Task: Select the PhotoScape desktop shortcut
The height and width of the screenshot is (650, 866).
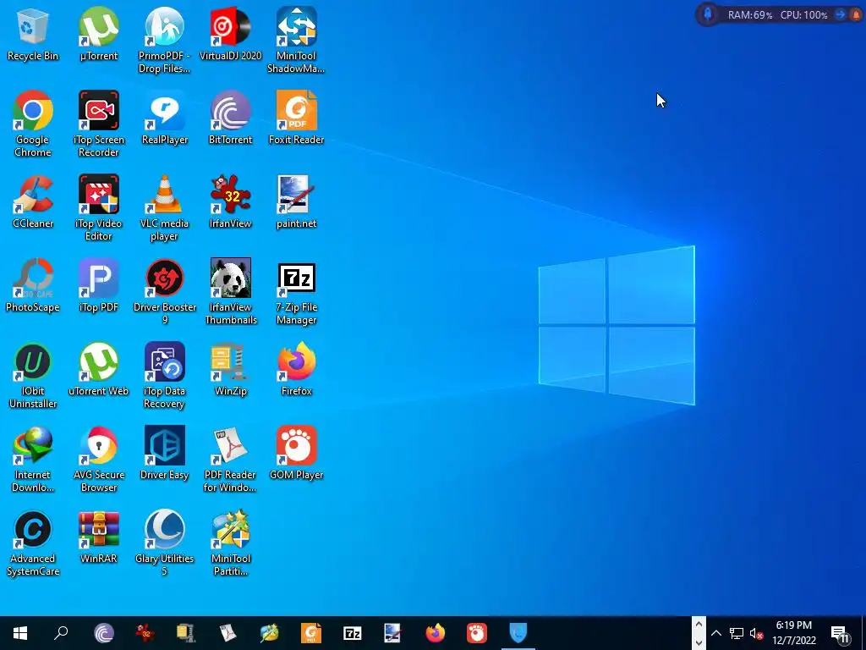Action: pyautogui.click(x=33, y=286)
